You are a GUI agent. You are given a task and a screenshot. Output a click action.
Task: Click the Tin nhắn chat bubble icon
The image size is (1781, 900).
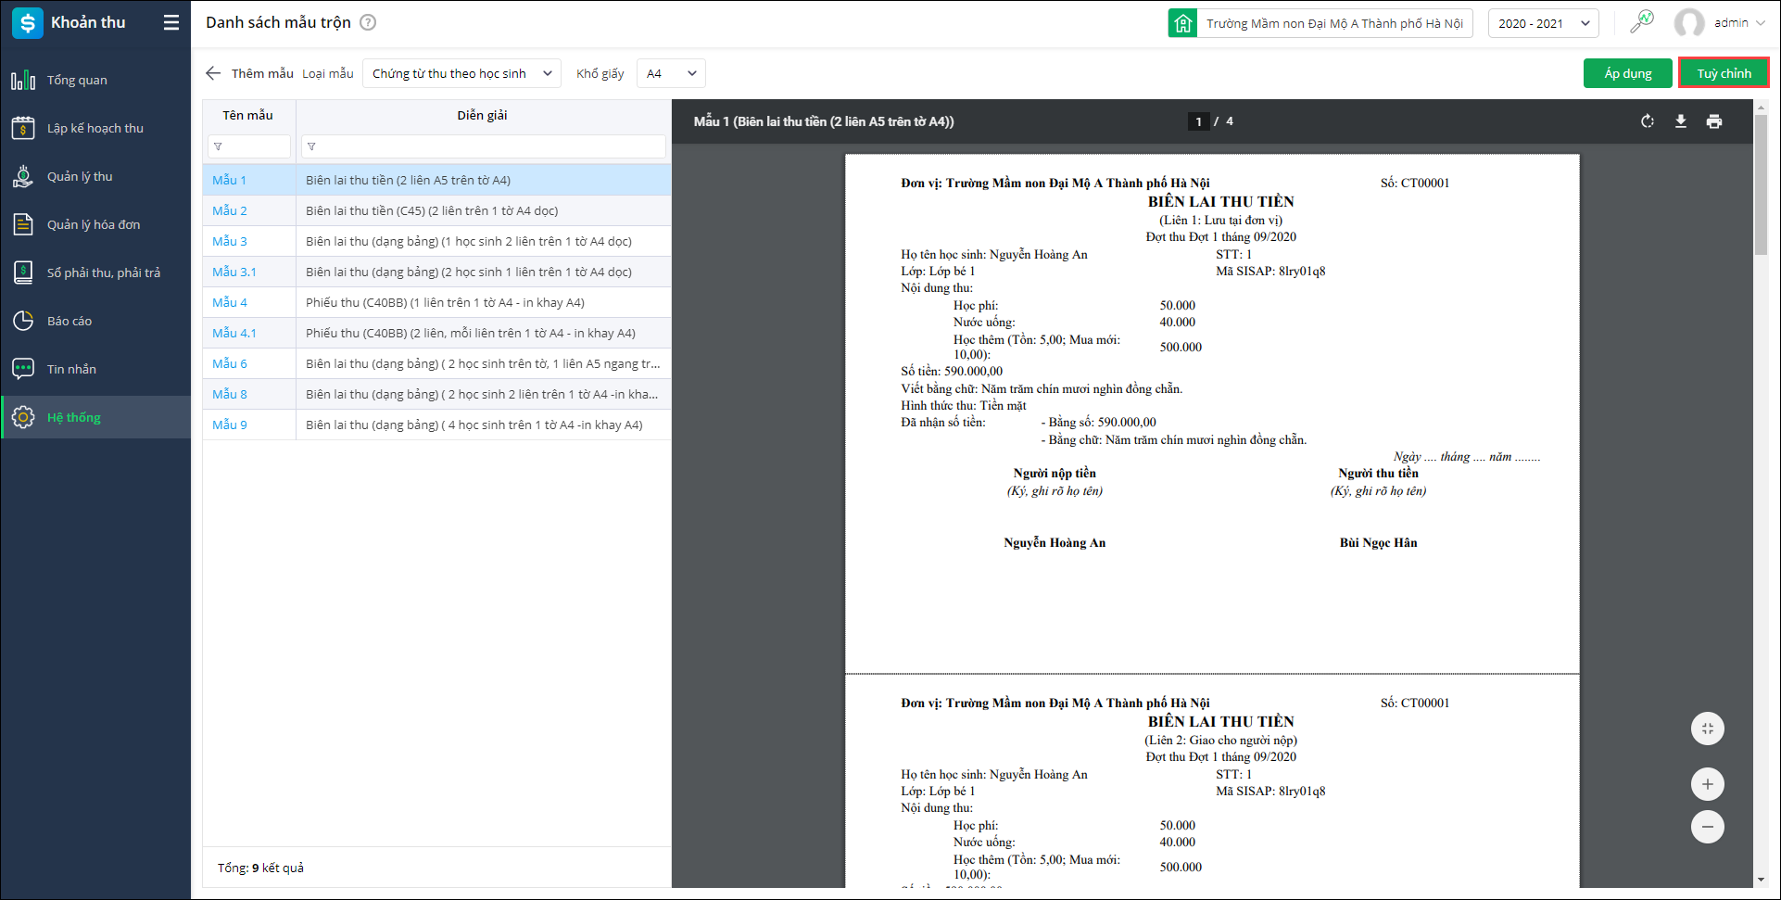click(23, 369)
